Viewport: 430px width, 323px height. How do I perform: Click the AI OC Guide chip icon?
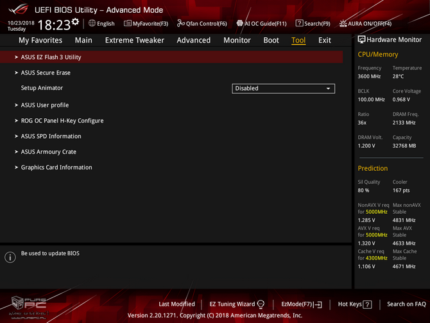pos(239,23)
